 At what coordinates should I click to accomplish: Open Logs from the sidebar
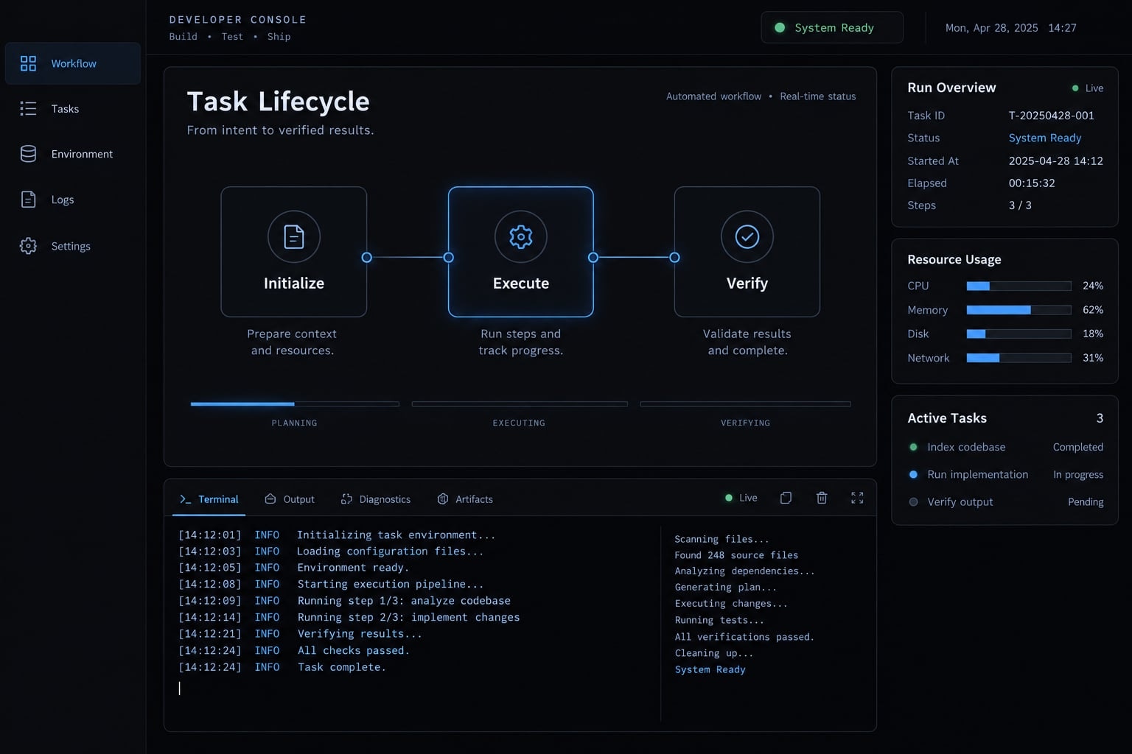[73, 200]
